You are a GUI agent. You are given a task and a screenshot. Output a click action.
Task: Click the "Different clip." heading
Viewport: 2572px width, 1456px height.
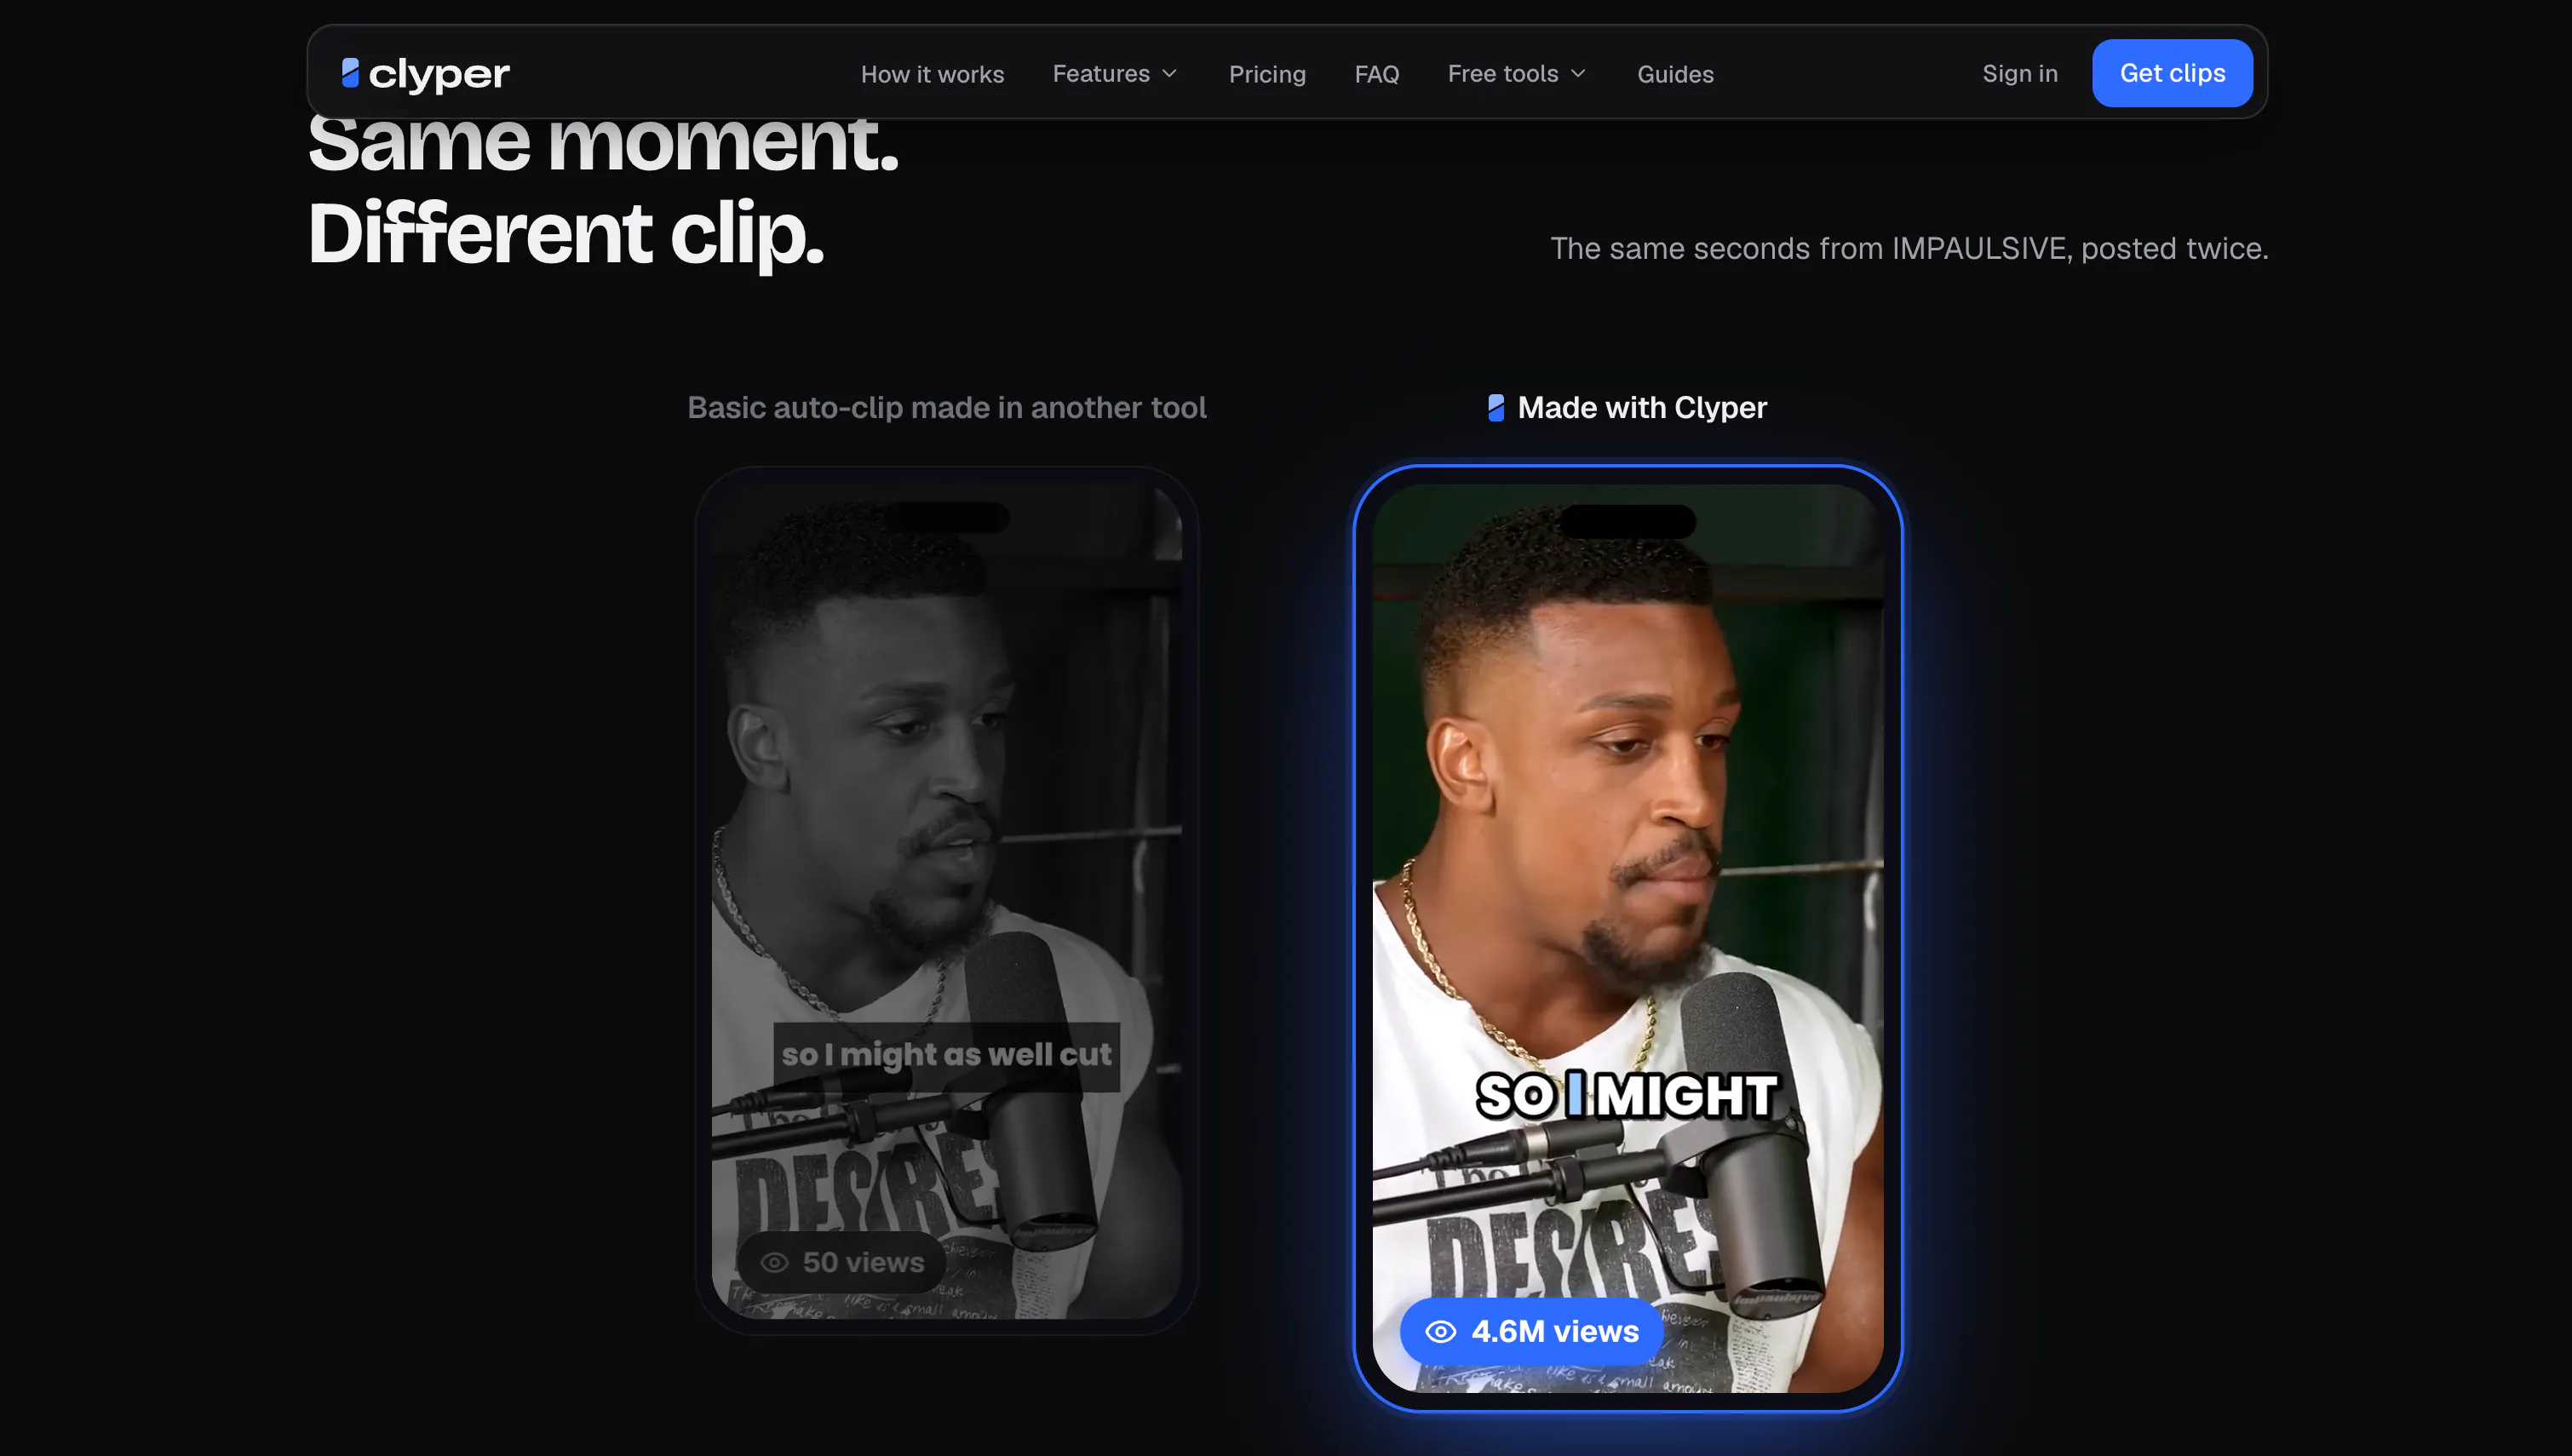566,233
